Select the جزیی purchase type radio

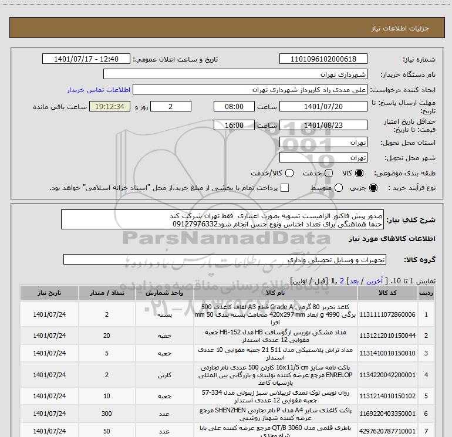click(x=373, y=188)
